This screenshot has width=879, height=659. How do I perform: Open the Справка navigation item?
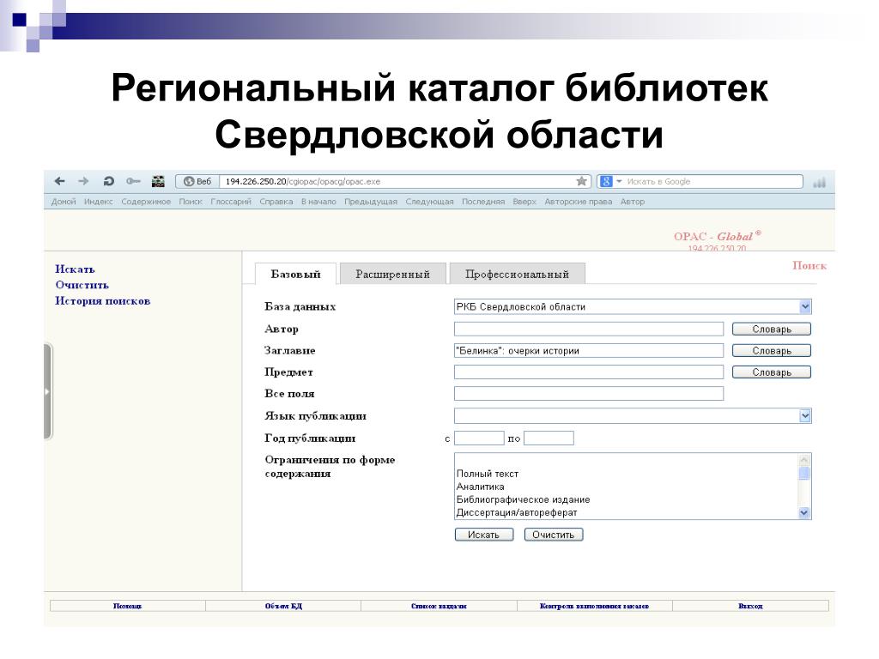[x=276, y=202]
